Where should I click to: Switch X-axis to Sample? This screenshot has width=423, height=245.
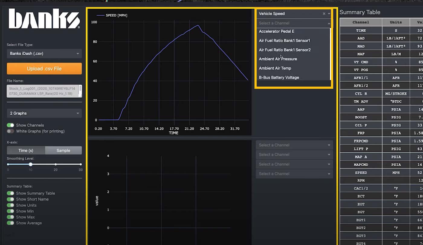point(63,150)
